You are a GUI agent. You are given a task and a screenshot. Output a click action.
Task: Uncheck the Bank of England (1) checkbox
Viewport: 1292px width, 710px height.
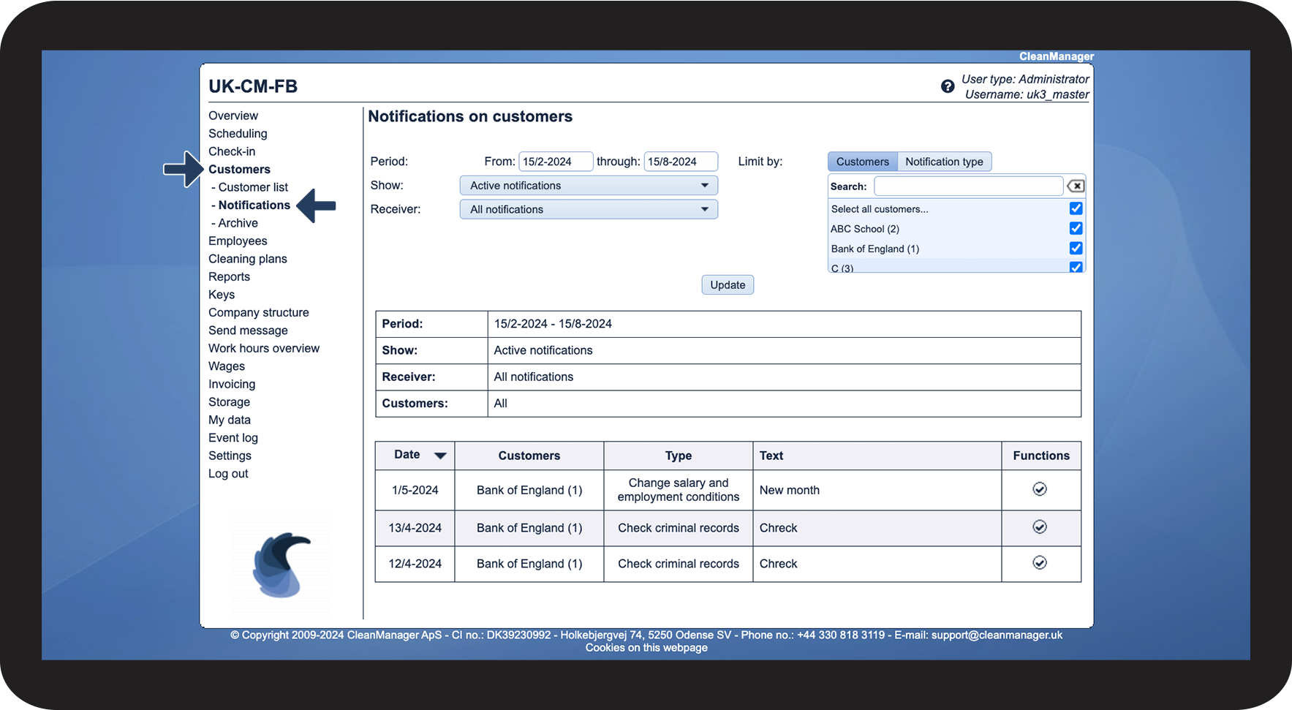click(1076, 248)
